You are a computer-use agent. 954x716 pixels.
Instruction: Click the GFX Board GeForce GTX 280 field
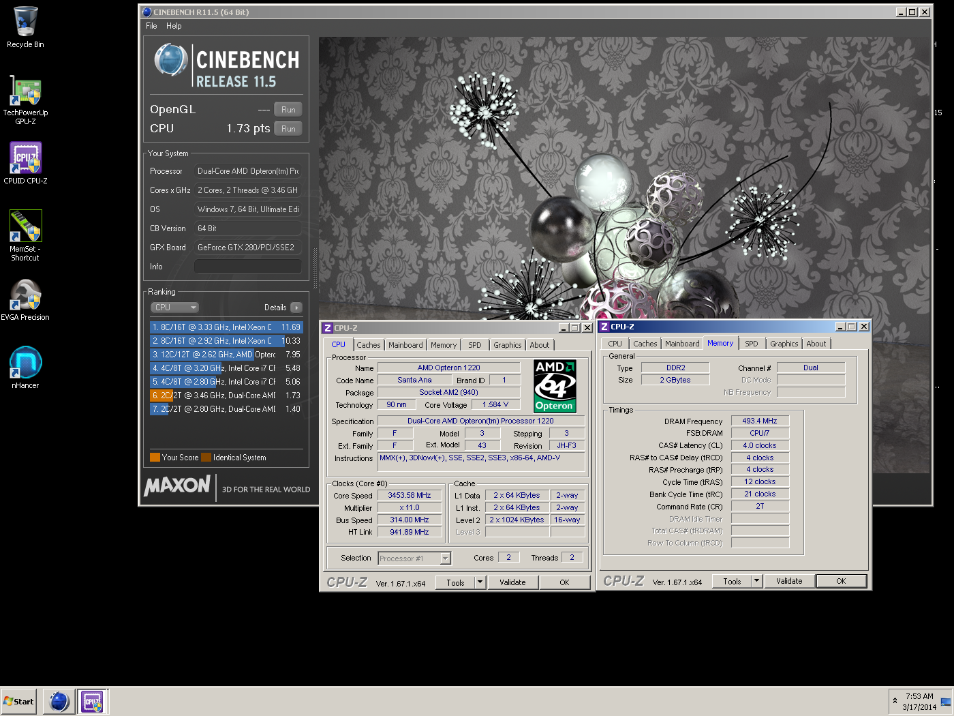[x=248, y=248]
